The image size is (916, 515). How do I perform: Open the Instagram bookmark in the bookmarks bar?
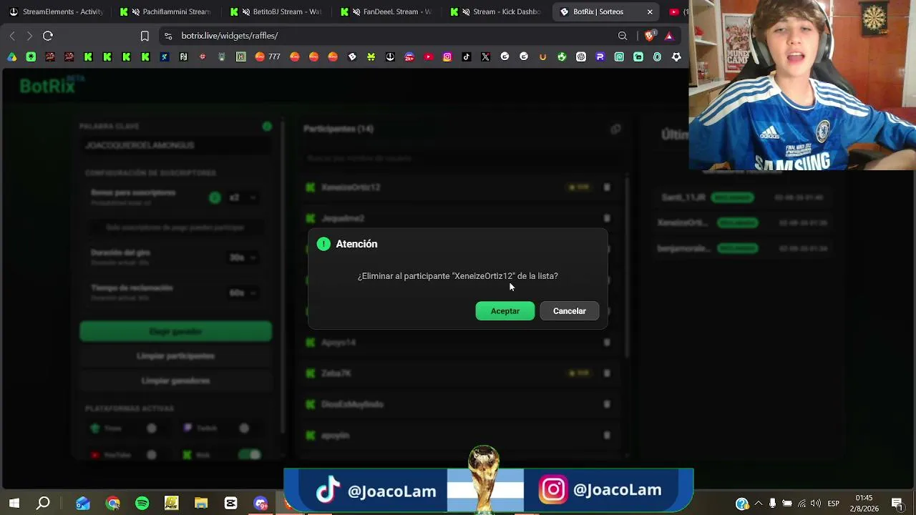(x=447, y=57)
